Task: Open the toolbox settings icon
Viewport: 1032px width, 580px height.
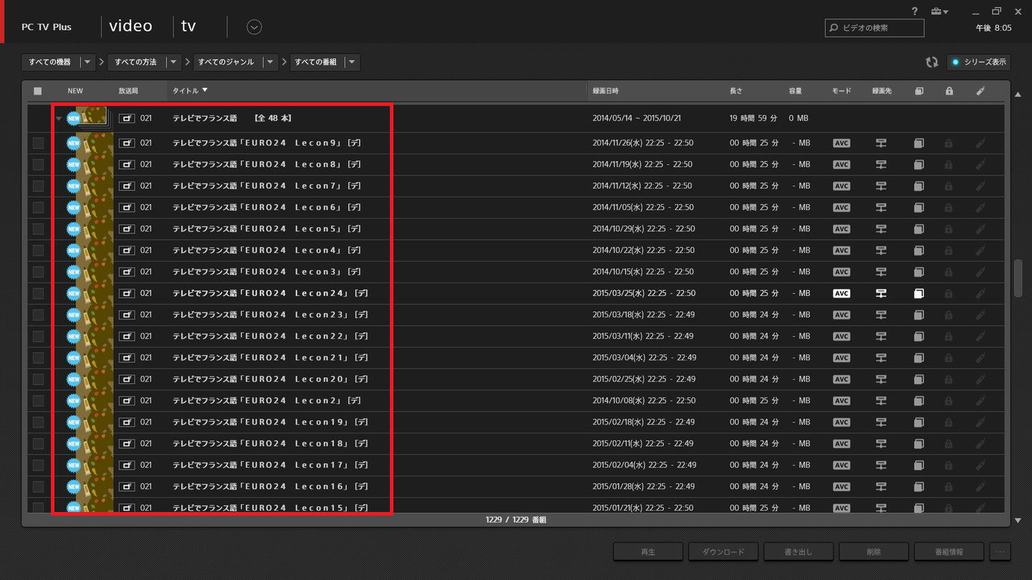Action: [x=938, y=11]
